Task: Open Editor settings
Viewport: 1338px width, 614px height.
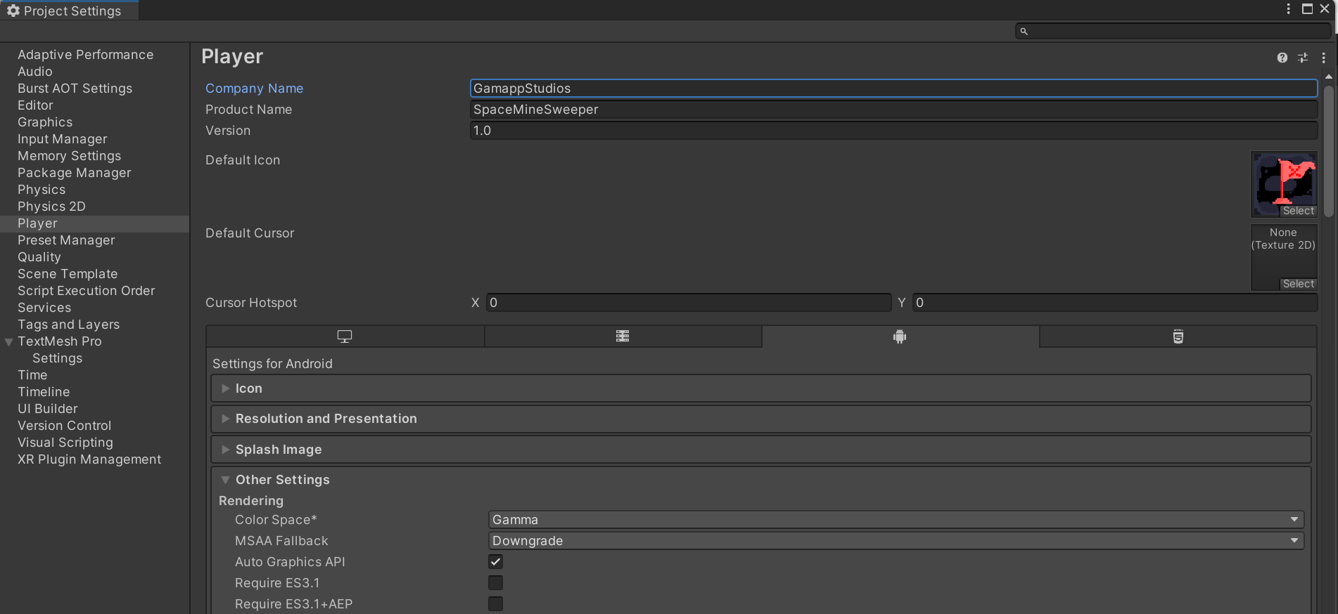Action: click(35, 105)
